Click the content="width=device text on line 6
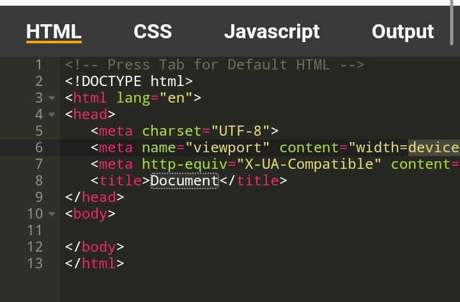The width and height of the screenshot is (460, 302). click(x=370, y=147)
